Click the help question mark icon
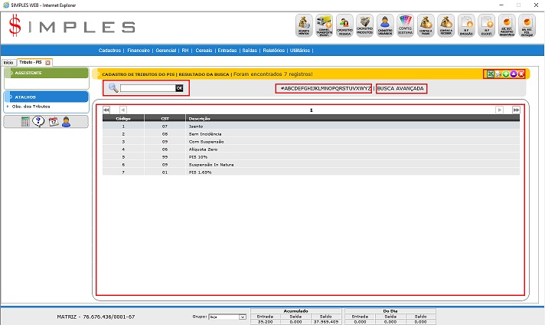The width and height of the screenshot is (545, 325). [38, 121]
